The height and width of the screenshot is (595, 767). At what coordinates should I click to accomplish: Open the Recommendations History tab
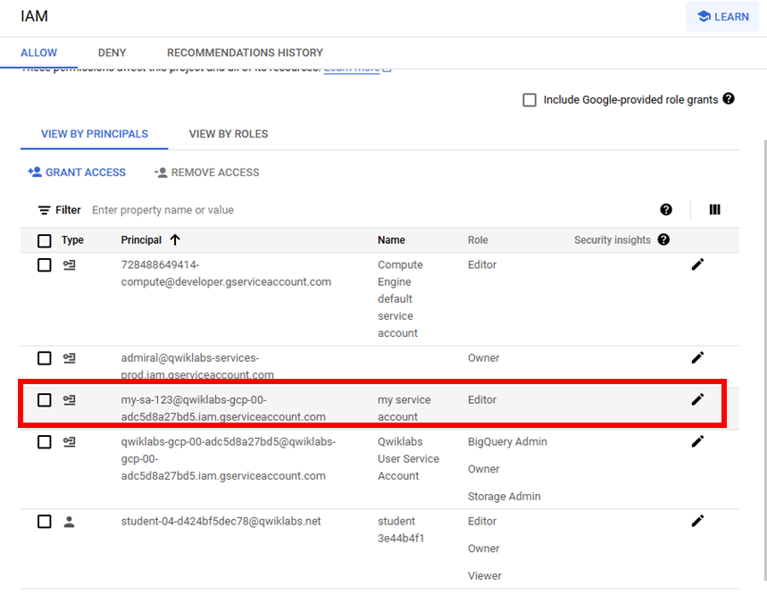(x=245, y=53)
